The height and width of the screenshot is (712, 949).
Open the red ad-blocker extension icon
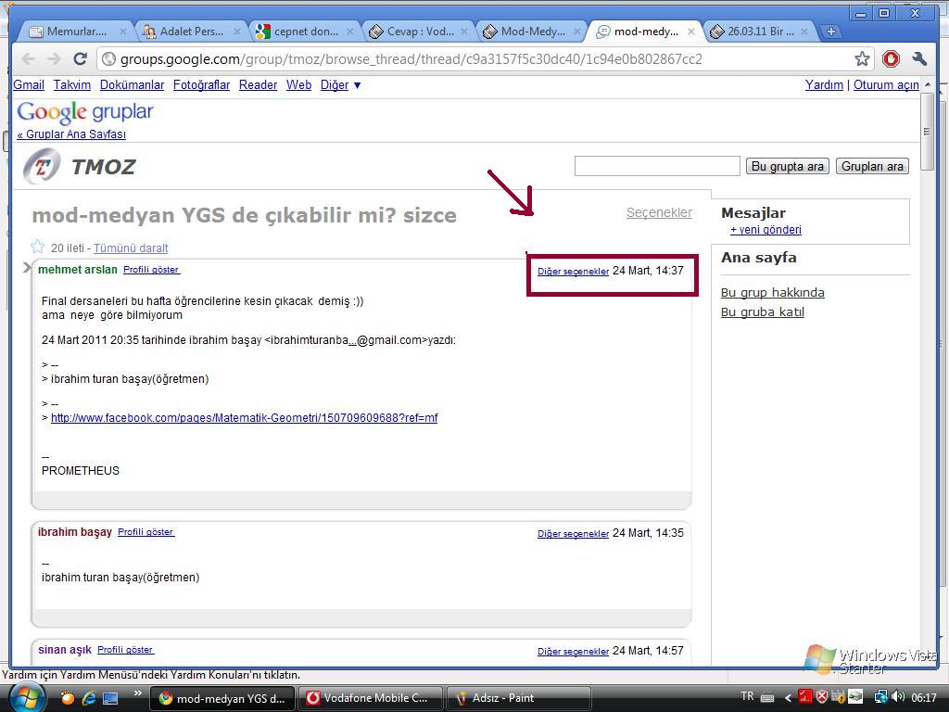click(891, 58)
